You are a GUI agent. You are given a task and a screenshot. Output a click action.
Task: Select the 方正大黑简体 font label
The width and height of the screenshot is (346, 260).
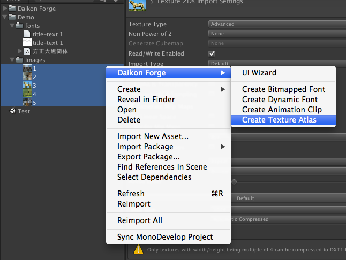tap(50, 51)
